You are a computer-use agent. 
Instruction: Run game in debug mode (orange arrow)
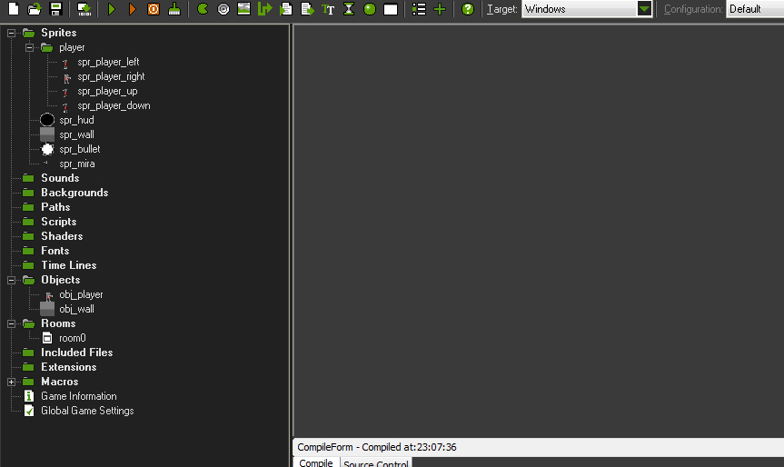133,9
